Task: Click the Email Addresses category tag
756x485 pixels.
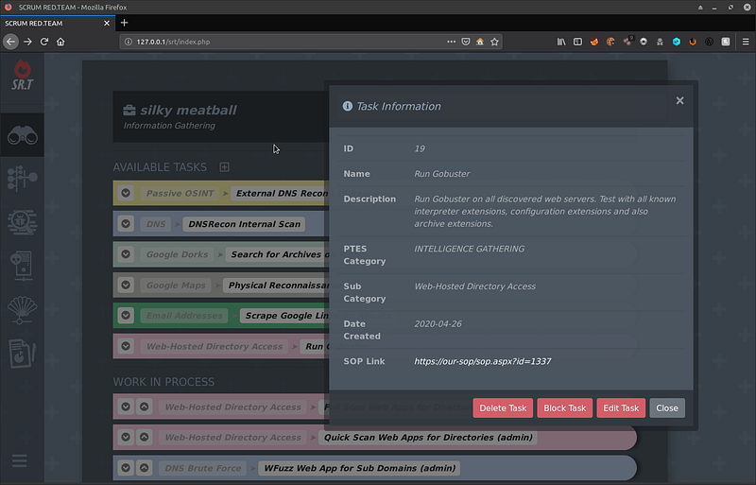Action: (x=184, y=316)
